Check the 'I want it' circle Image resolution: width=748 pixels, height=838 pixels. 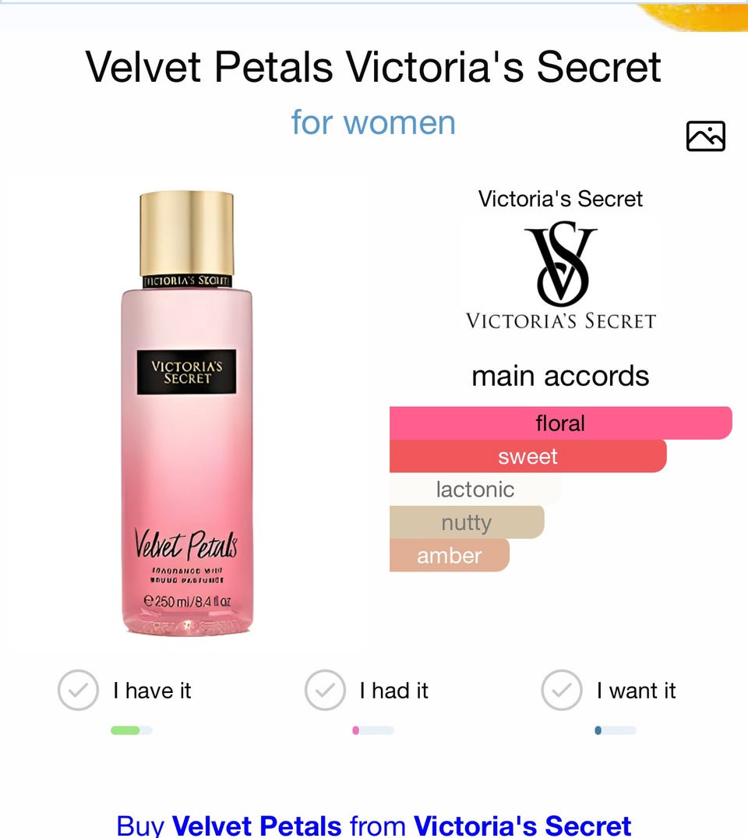[x=562, y=690]
